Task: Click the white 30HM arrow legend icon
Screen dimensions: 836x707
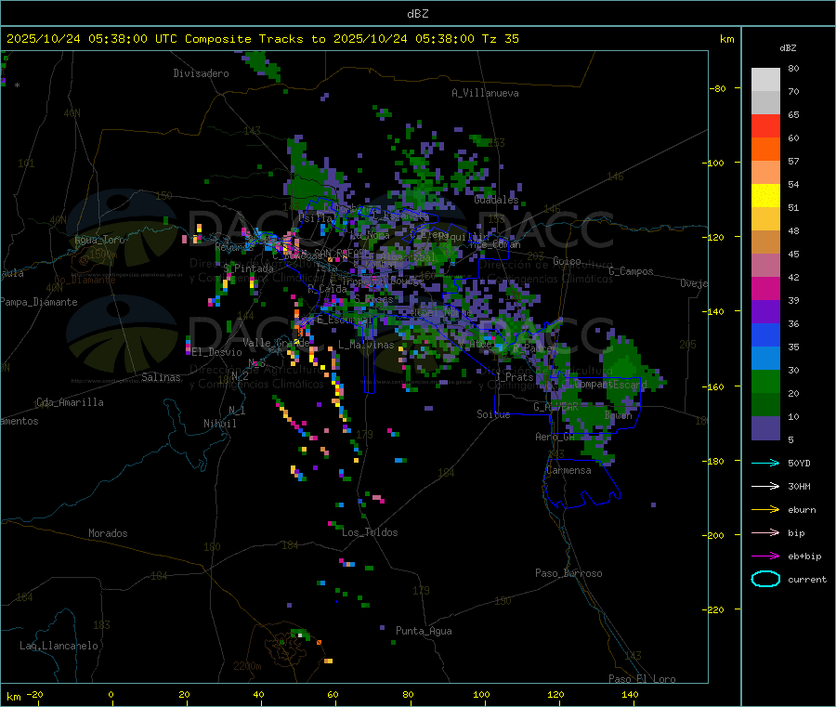Action: pos(765,486)
